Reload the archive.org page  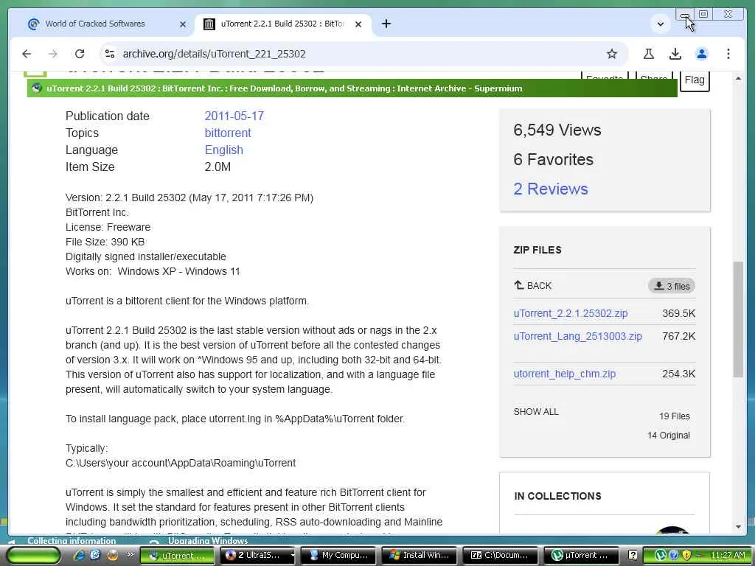pos(80,54)
